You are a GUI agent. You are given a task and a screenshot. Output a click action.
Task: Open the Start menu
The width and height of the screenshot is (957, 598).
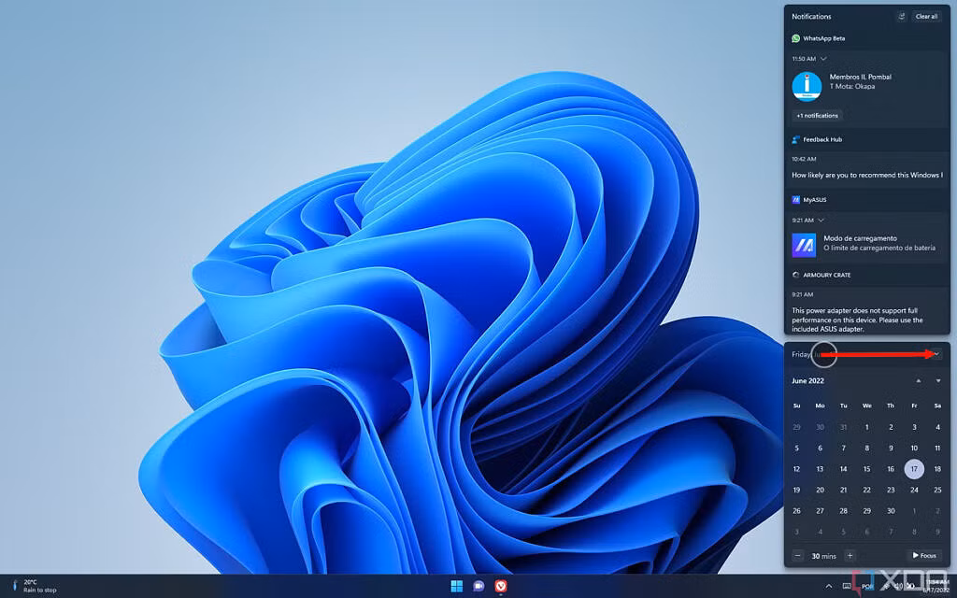pos(456,586)
